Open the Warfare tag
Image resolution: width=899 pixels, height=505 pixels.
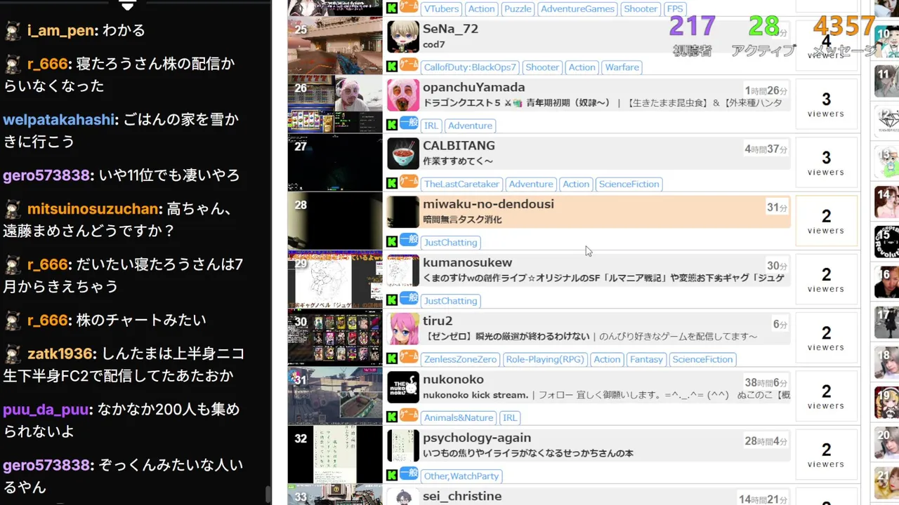click(x=622, y=67)
